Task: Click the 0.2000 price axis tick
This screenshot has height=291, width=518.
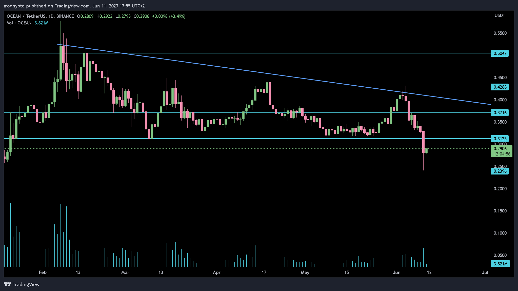Action: 500,189
